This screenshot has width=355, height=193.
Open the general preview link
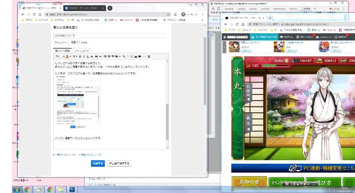point(65,155)
